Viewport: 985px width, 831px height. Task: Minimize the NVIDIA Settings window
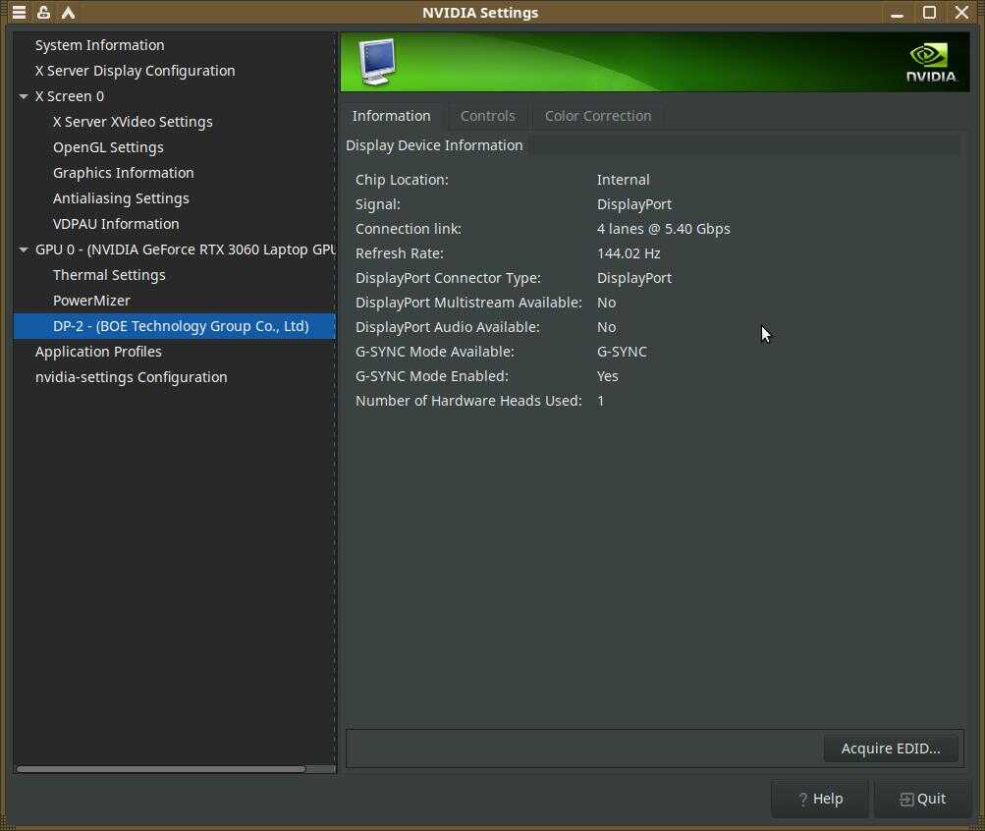(897, 13)
